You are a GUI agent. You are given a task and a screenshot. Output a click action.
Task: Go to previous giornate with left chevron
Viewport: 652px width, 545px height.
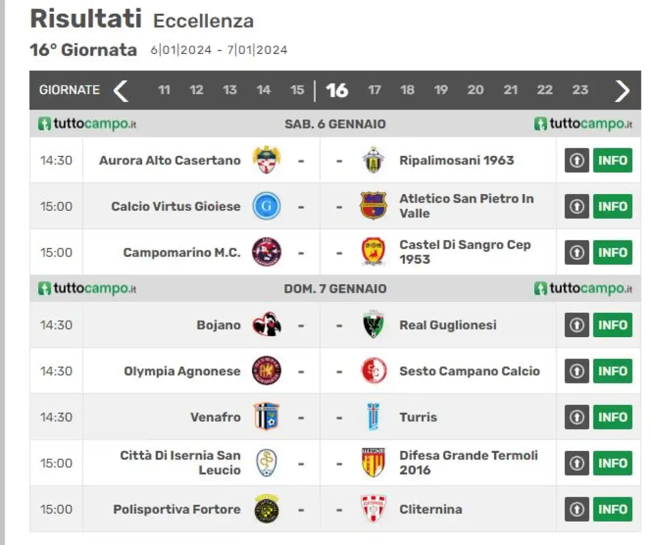click(x=121, y=91)
